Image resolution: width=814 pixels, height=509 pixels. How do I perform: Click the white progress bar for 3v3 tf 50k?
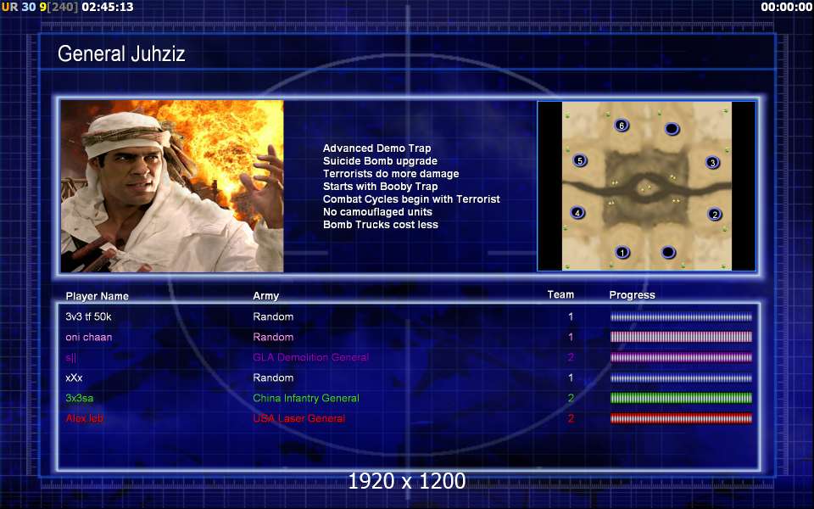click(x=681, y=316)
